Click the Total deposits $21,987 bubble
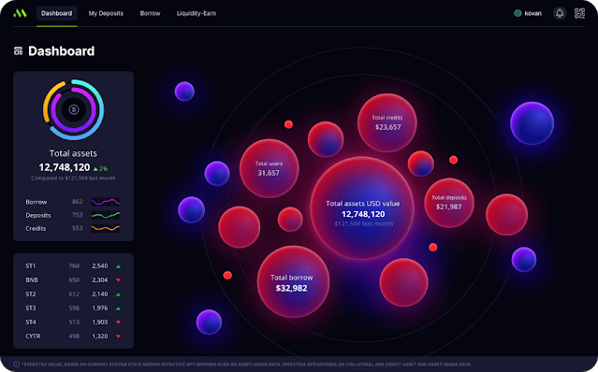This screenshot has height=372, width=598. 449,203
